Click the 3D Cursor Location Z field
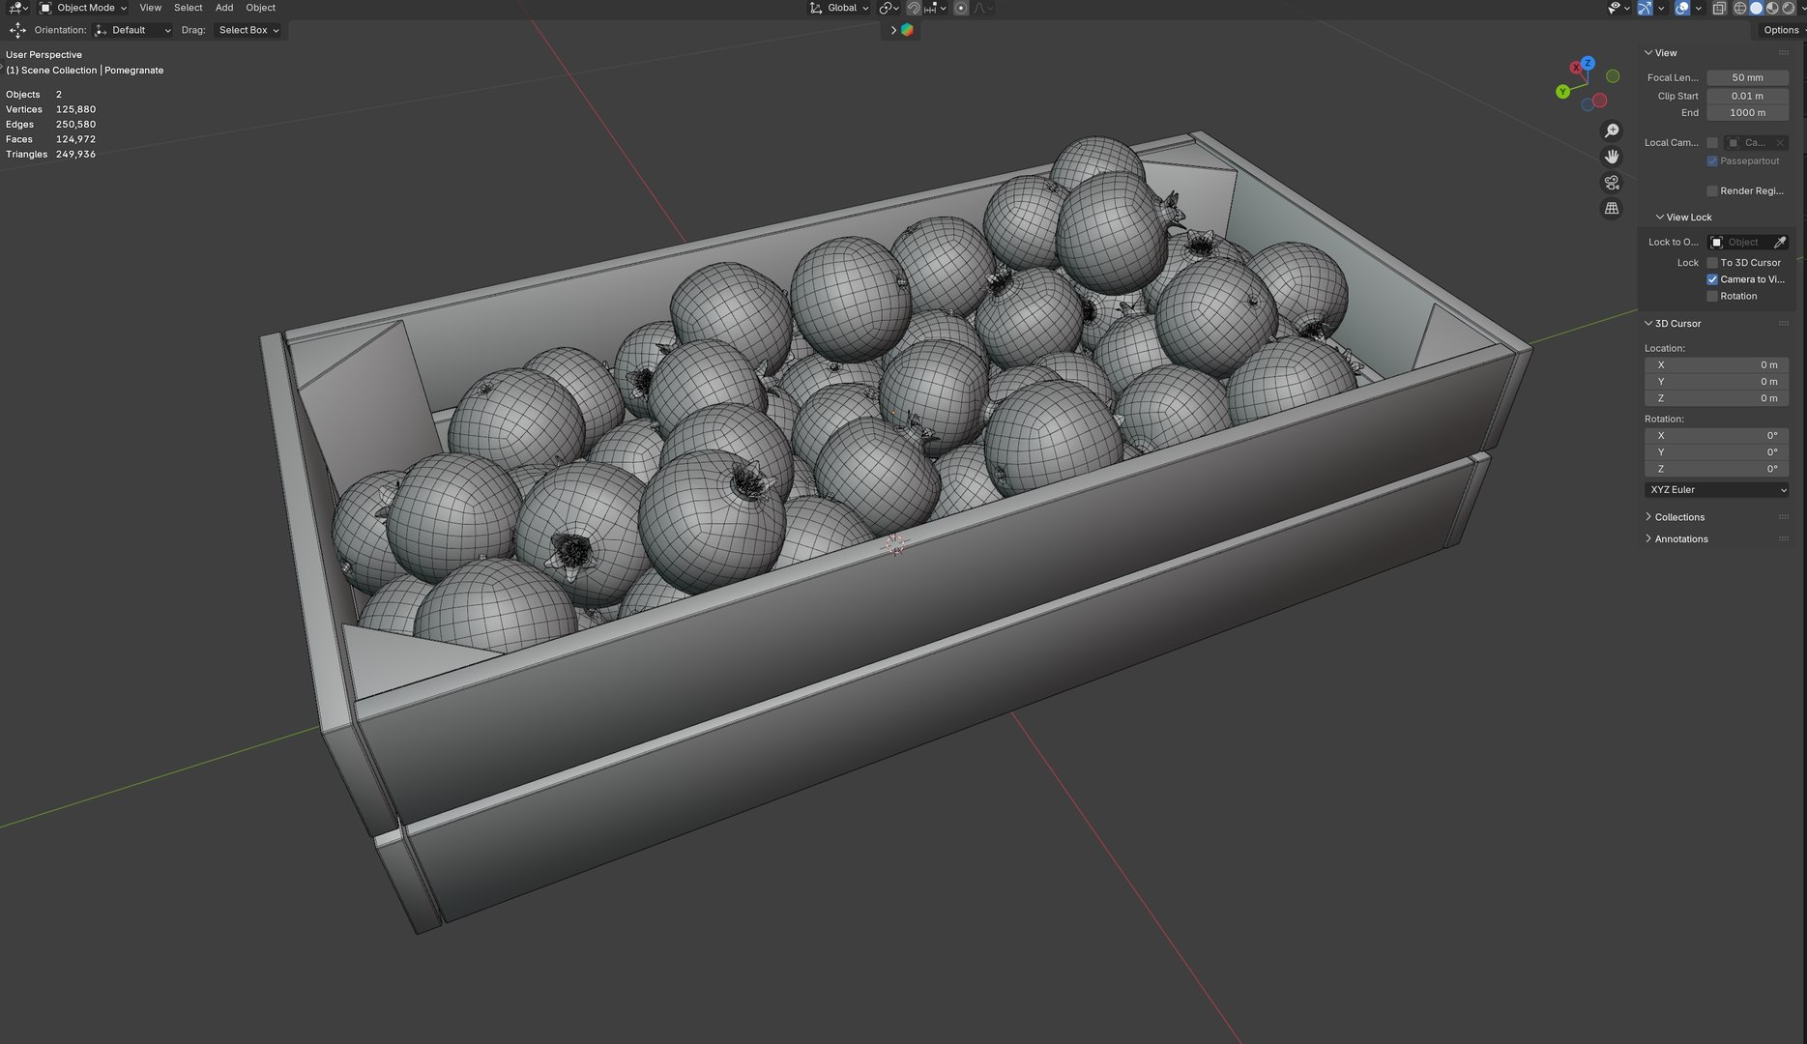 (1716, 398)
